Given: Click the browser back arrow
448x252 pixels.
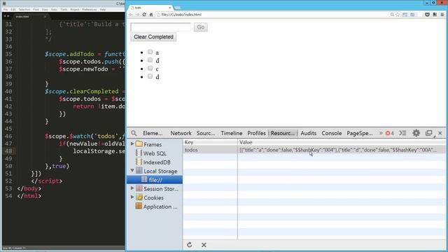Looking at the screenshot, I should (131, 15).
